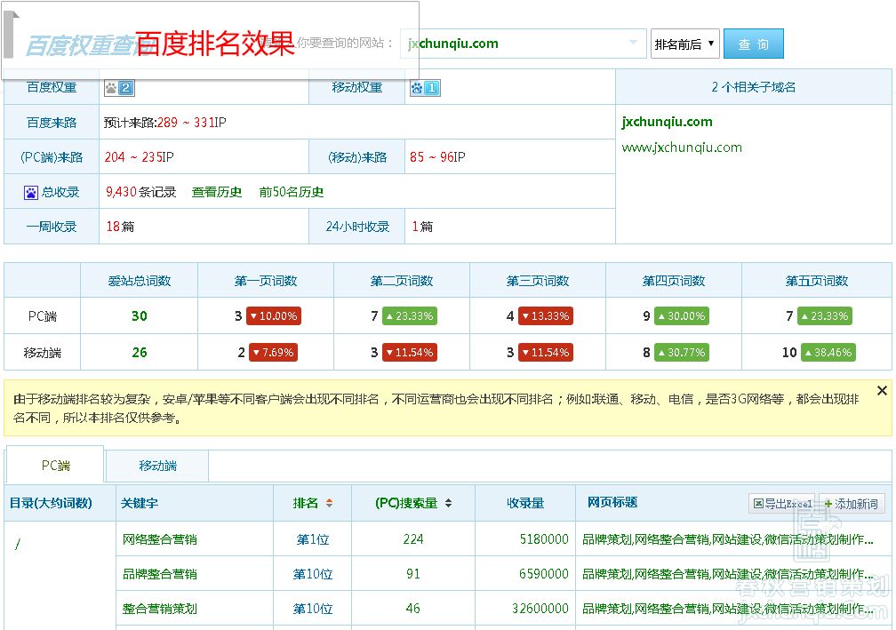Open the jxchunqiu.com subdomain link
896x630 pixels.
(667, 122)
